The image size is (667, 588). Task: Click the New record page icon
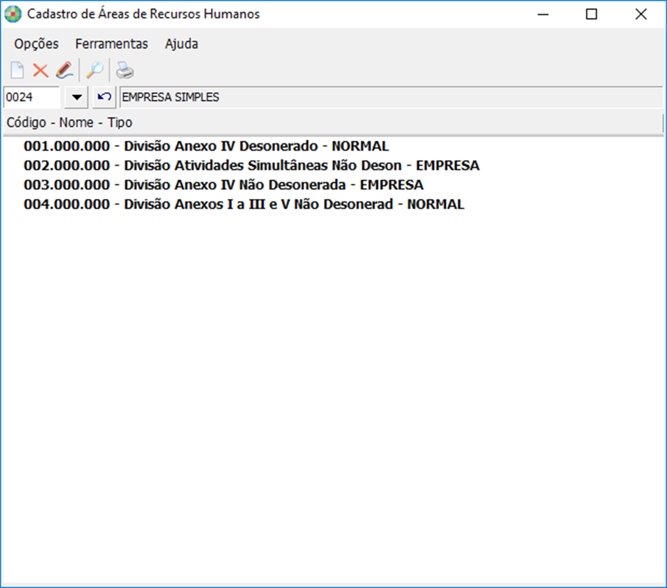coord(17,71)
